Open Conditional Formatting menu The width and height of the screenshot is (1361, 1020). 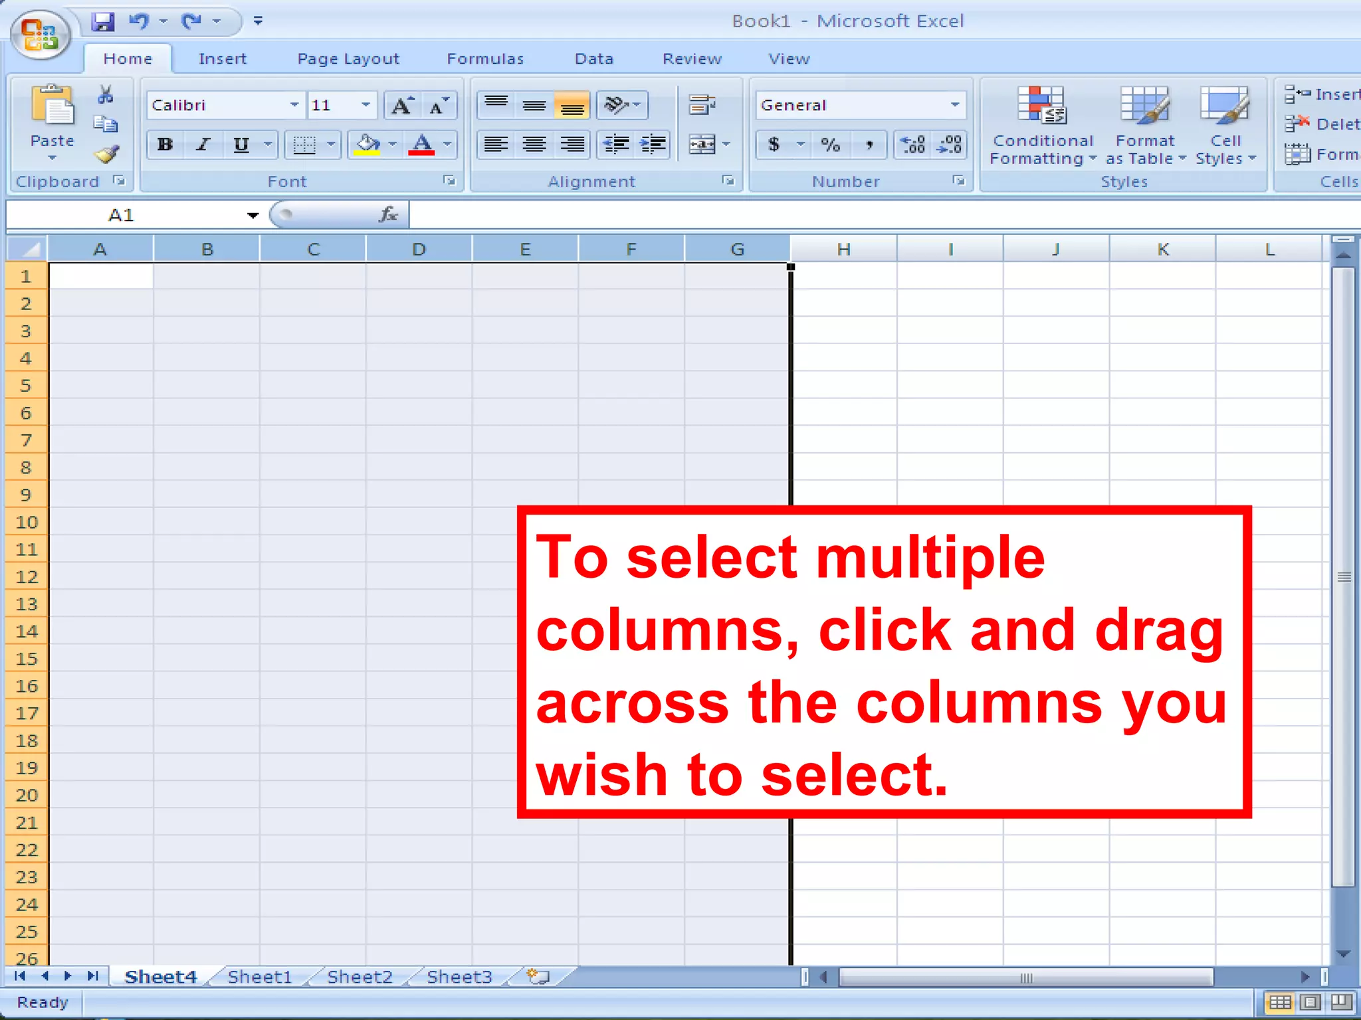click(1042, 125)
